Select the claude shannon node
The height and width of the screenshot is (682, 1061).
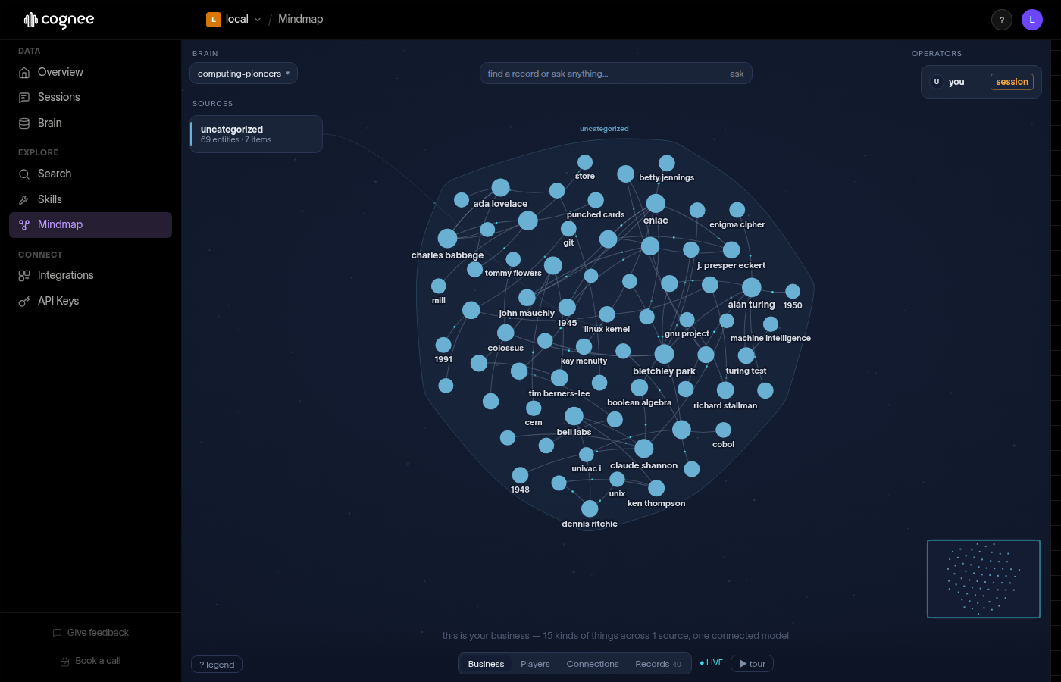coord(643,449)
